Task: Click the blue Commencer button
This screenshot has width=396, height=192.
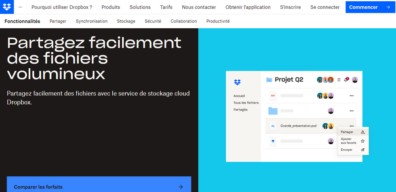Action: coord(371,7)
